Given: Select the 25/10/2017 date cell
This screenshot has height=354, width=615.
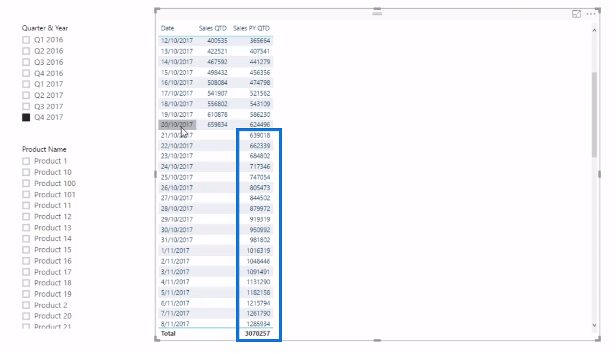Looking at the screenshot, I should [177, 177].
